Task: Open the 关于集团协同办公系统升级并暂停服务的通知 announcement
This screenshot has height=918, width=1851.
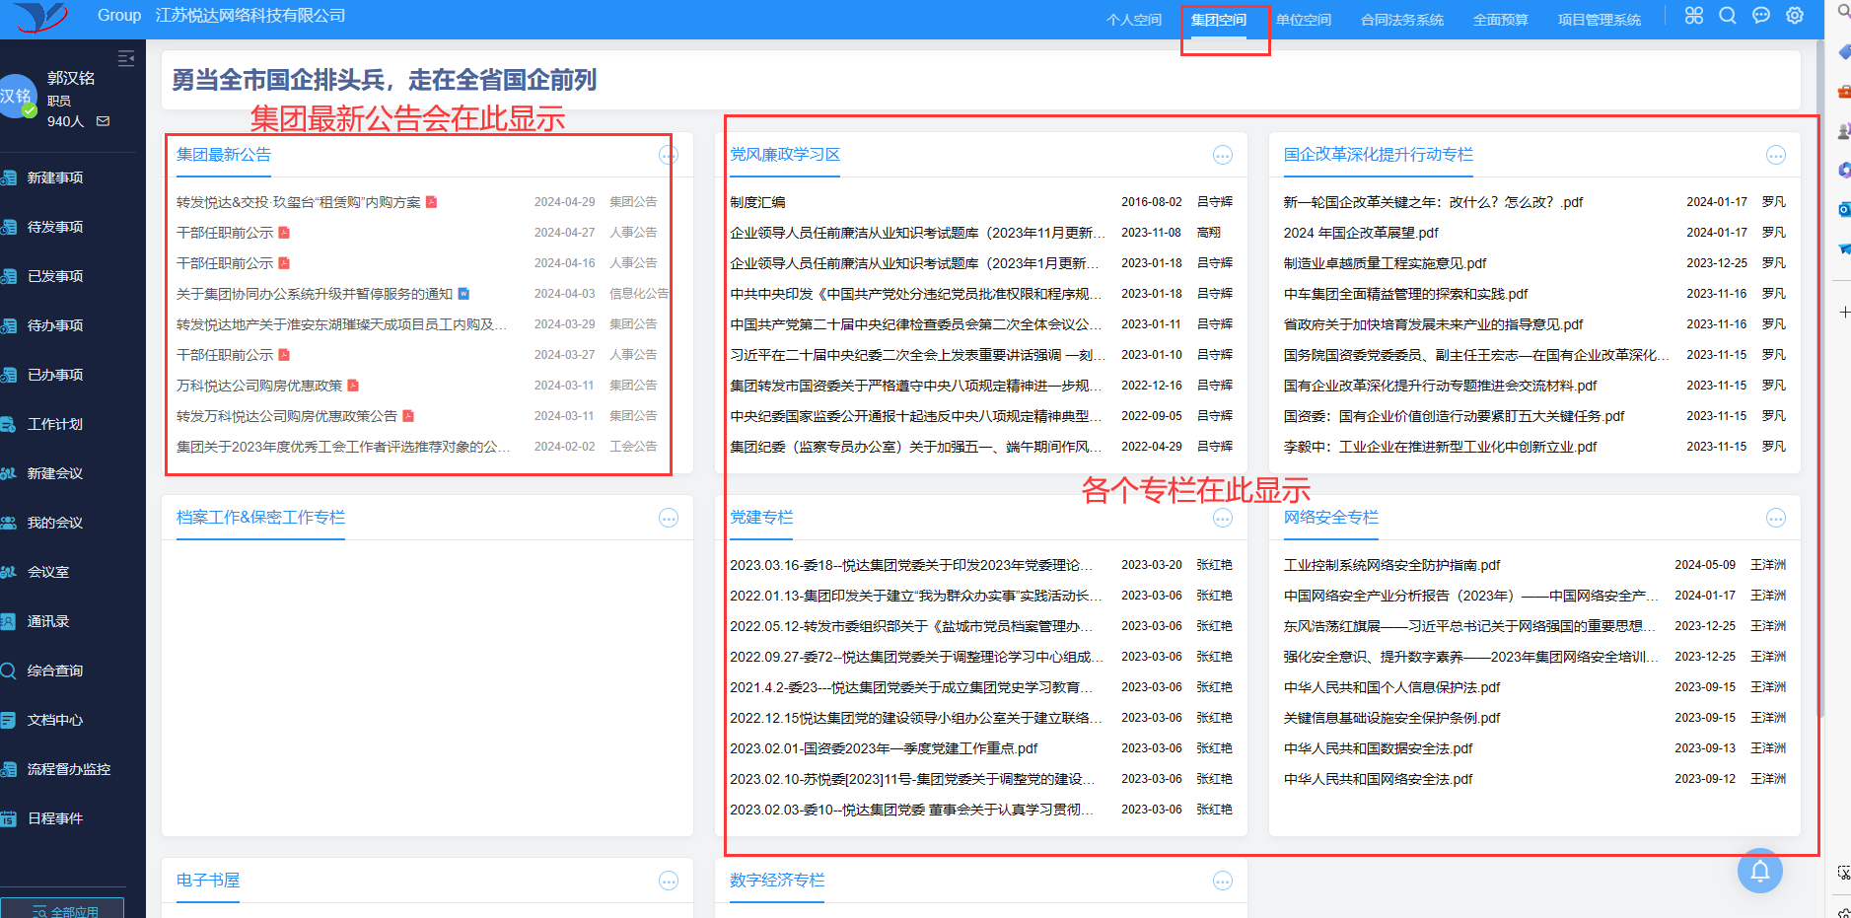Action: point(315,294)
